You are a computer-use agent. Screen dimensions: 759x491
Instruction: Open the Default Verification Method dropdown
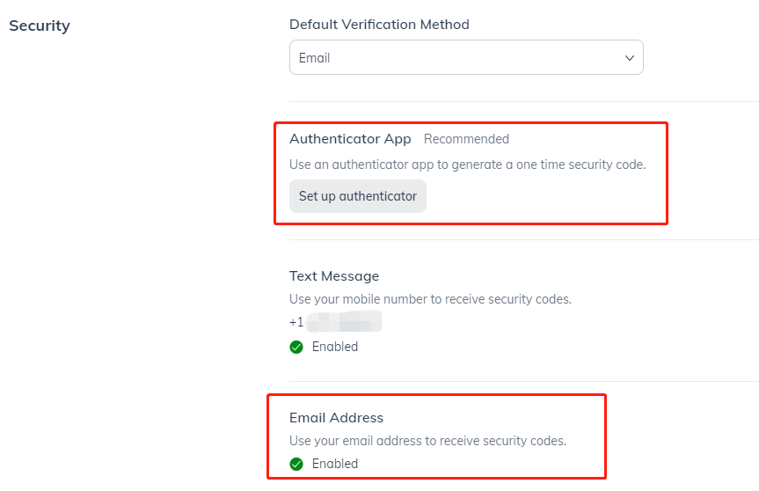pos(466,57)
